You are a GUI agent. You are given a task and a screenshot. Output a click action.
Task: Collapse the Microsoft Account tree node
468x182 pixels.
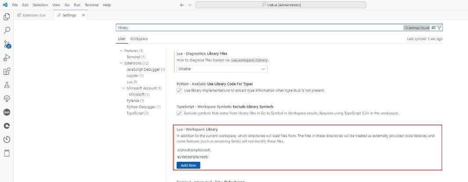click(123, 88)
